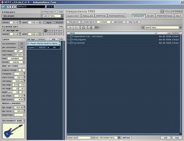Show PROJECTS in browser
Screen dimensions: 184x141
(74, 22)
